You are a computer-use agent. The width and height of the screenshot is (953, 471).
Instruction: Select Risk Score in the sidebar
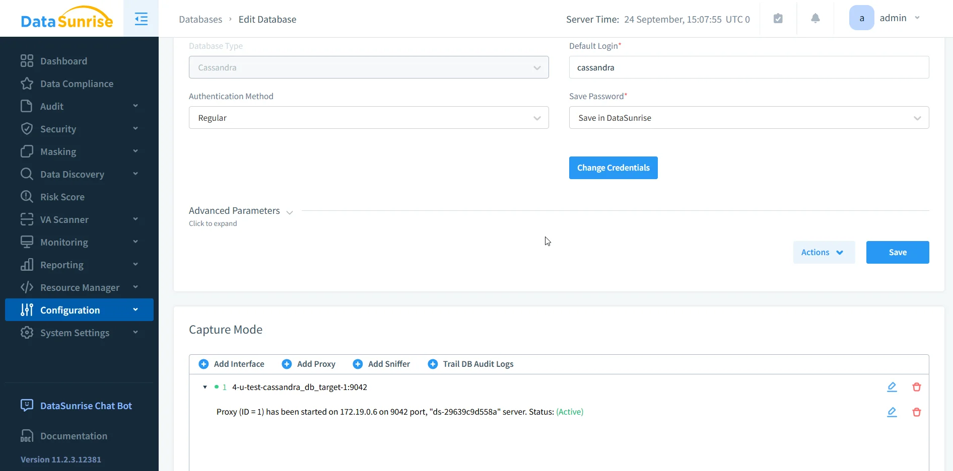click(x=62, y=197)
